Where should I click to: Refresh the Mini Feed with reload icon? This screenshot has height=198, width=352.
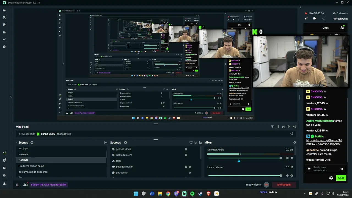click(292, 134)
